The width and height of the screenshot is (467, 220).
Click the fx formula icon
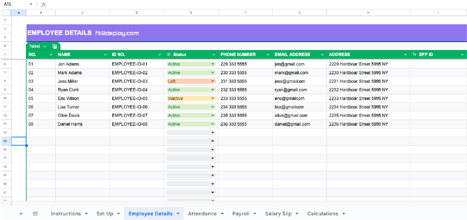tap(43, 4)
